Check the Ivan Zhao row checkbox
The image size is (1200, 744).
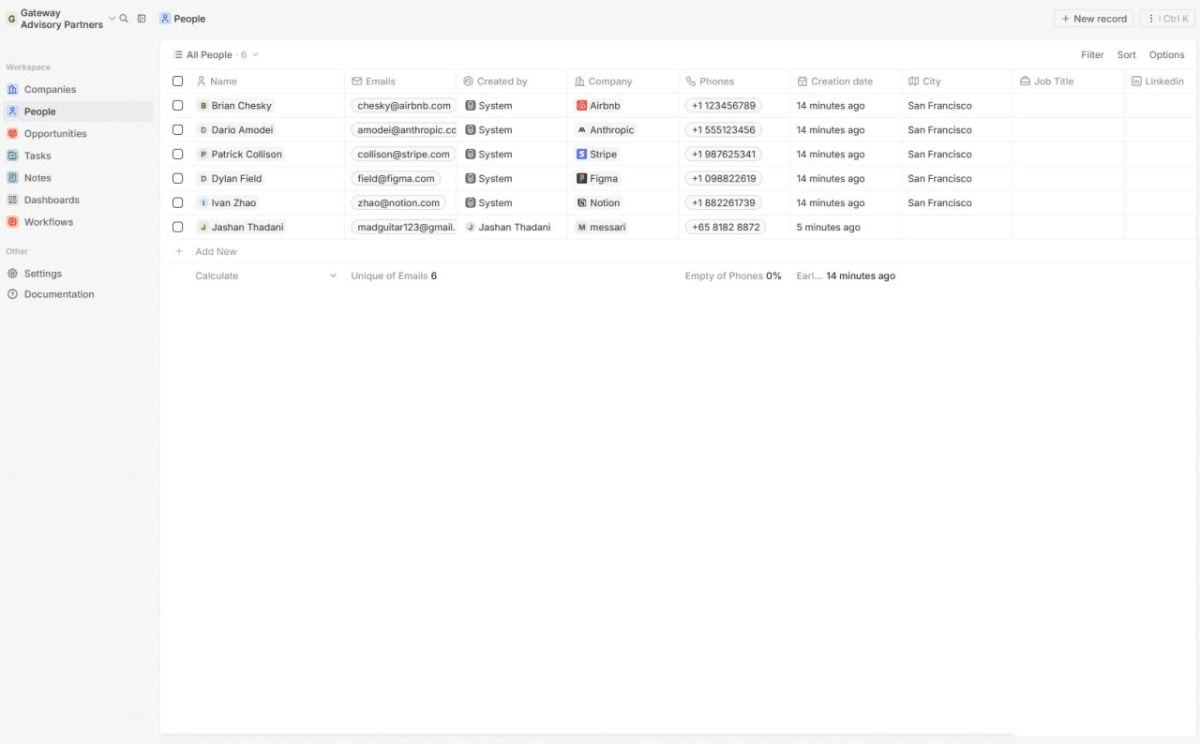click(177, 203)
